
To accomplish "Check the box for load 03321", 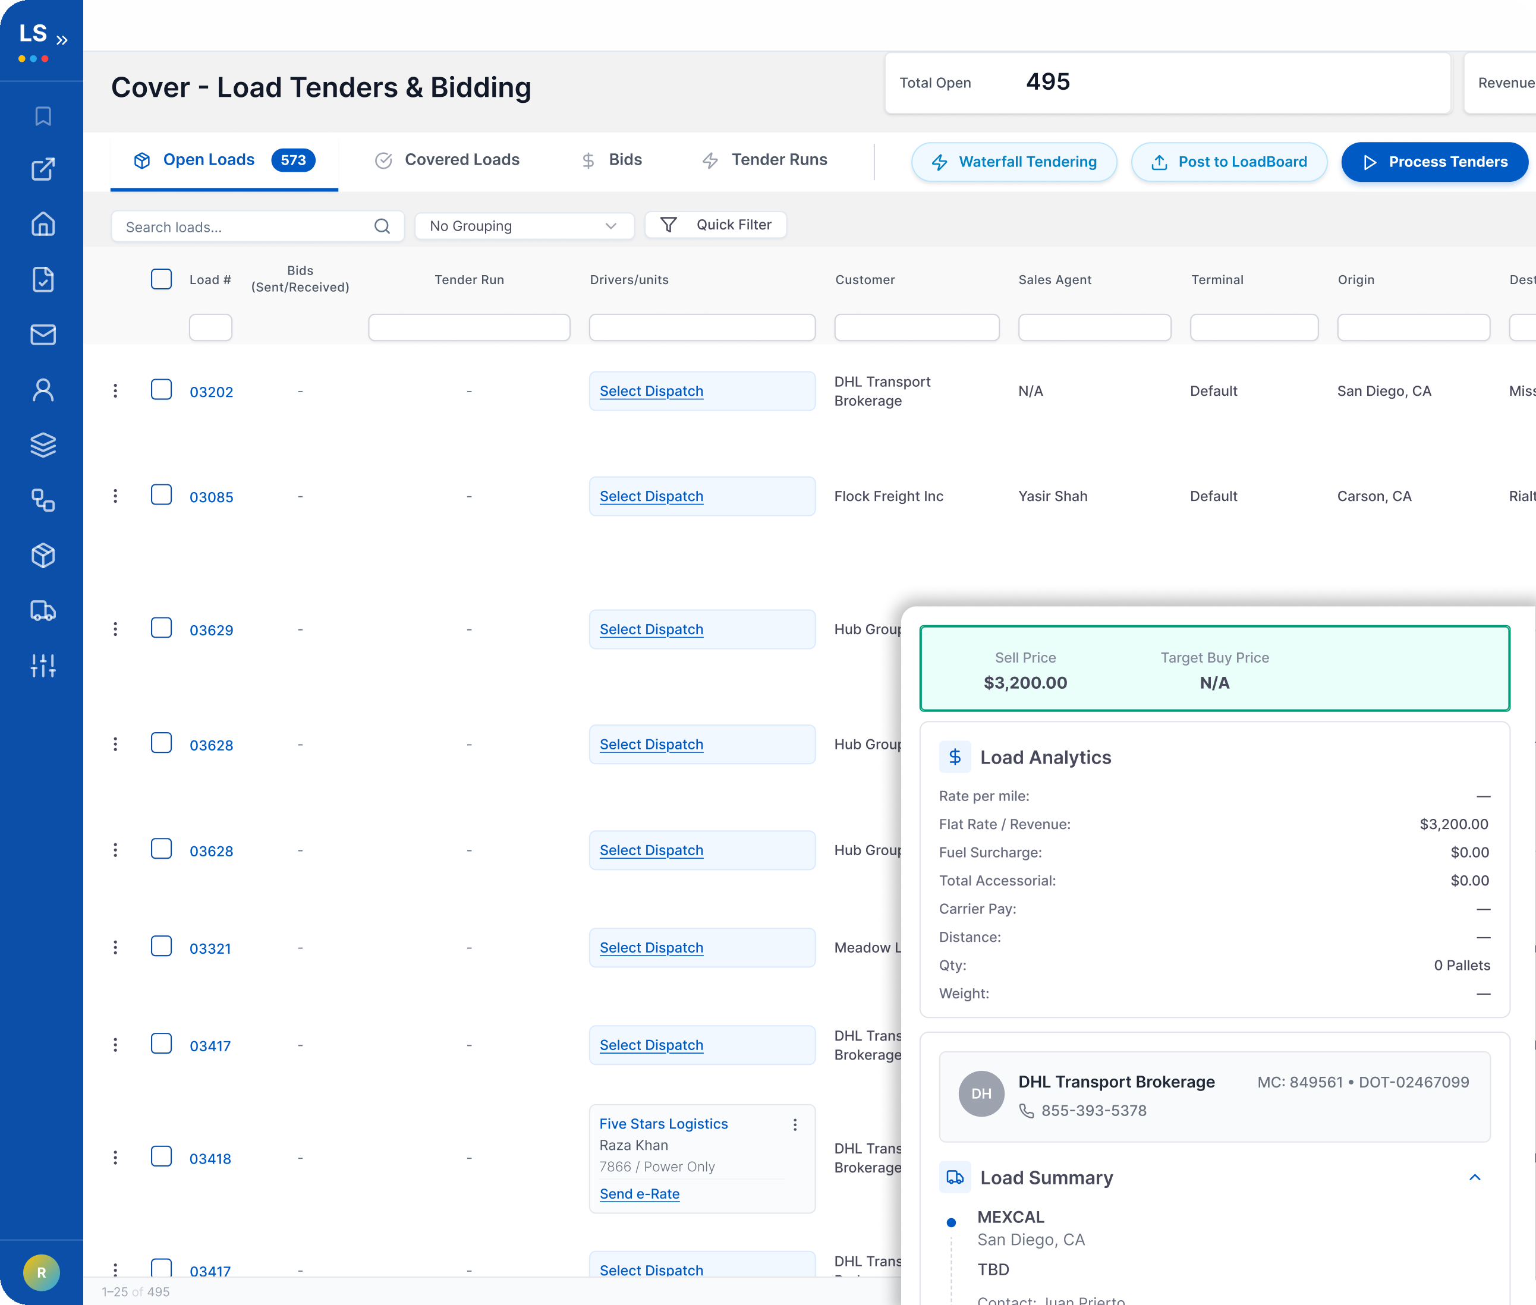I will tap(161, 946).
